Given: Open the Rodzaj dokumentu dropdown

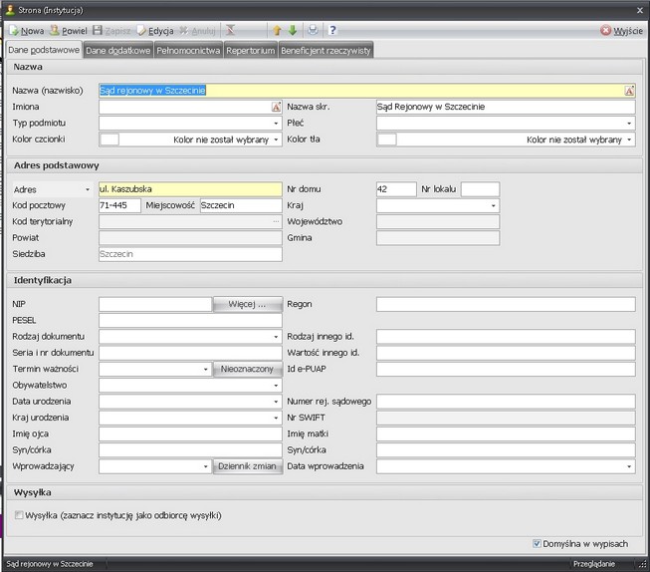Looking at the screenshot, I should tap(277, 337).
